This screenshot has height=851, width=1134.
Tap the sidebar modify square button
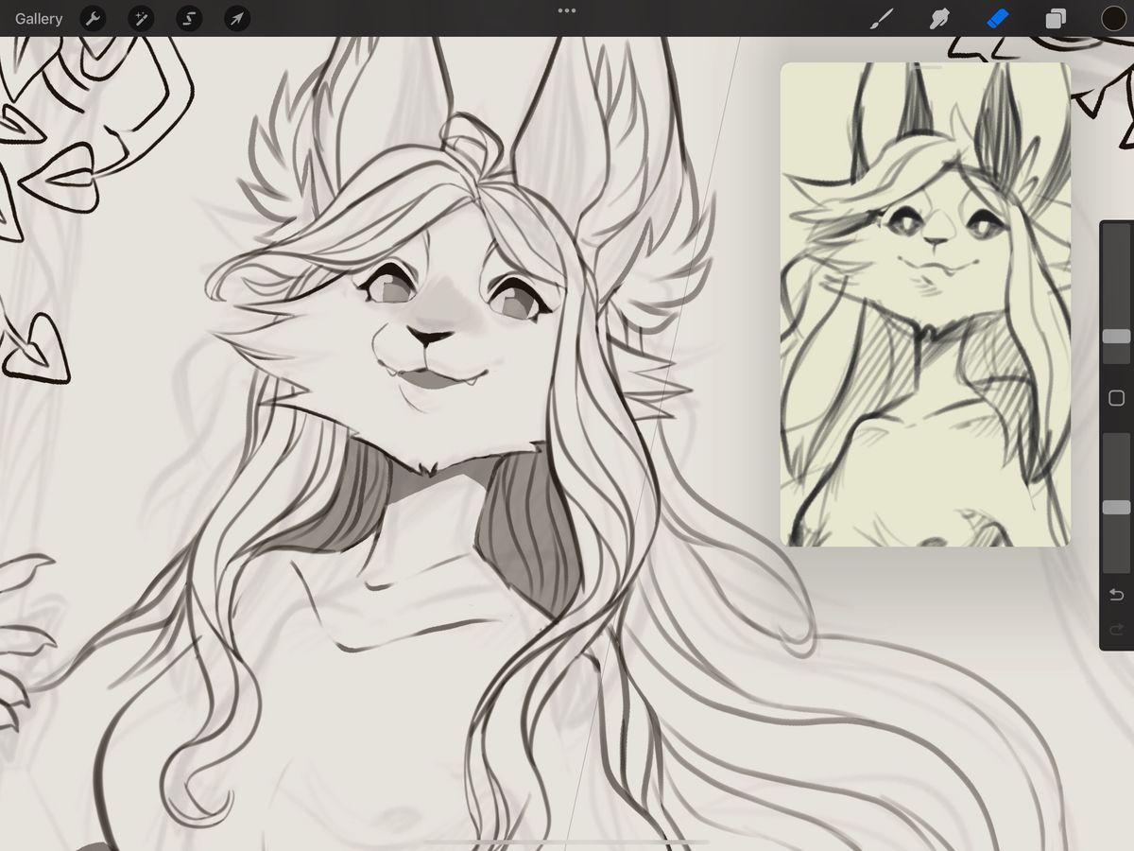click(x=1116, y=398)
